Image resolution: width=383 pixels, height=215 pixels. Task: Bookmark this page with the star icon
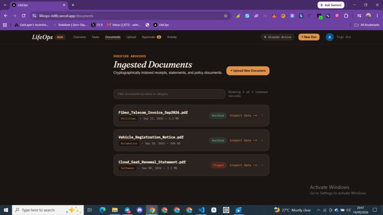[x=225, y=16]
